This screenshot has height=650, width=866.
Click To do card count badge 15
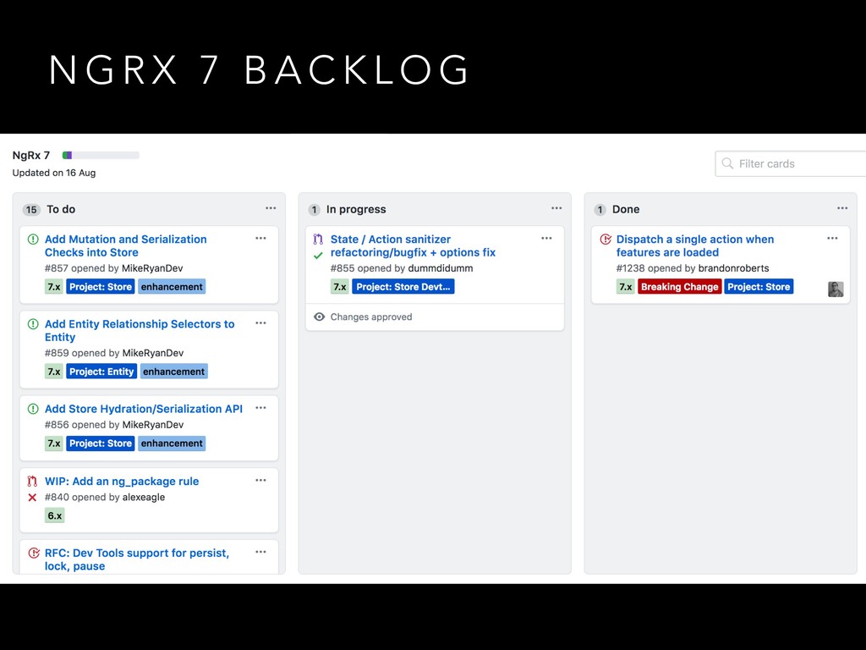click(x=31, y=210)
